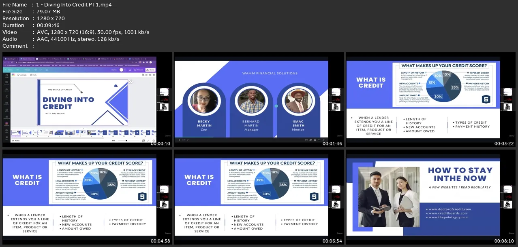
Task: Open the Resize menu in Canva
Action: (28, 70)
